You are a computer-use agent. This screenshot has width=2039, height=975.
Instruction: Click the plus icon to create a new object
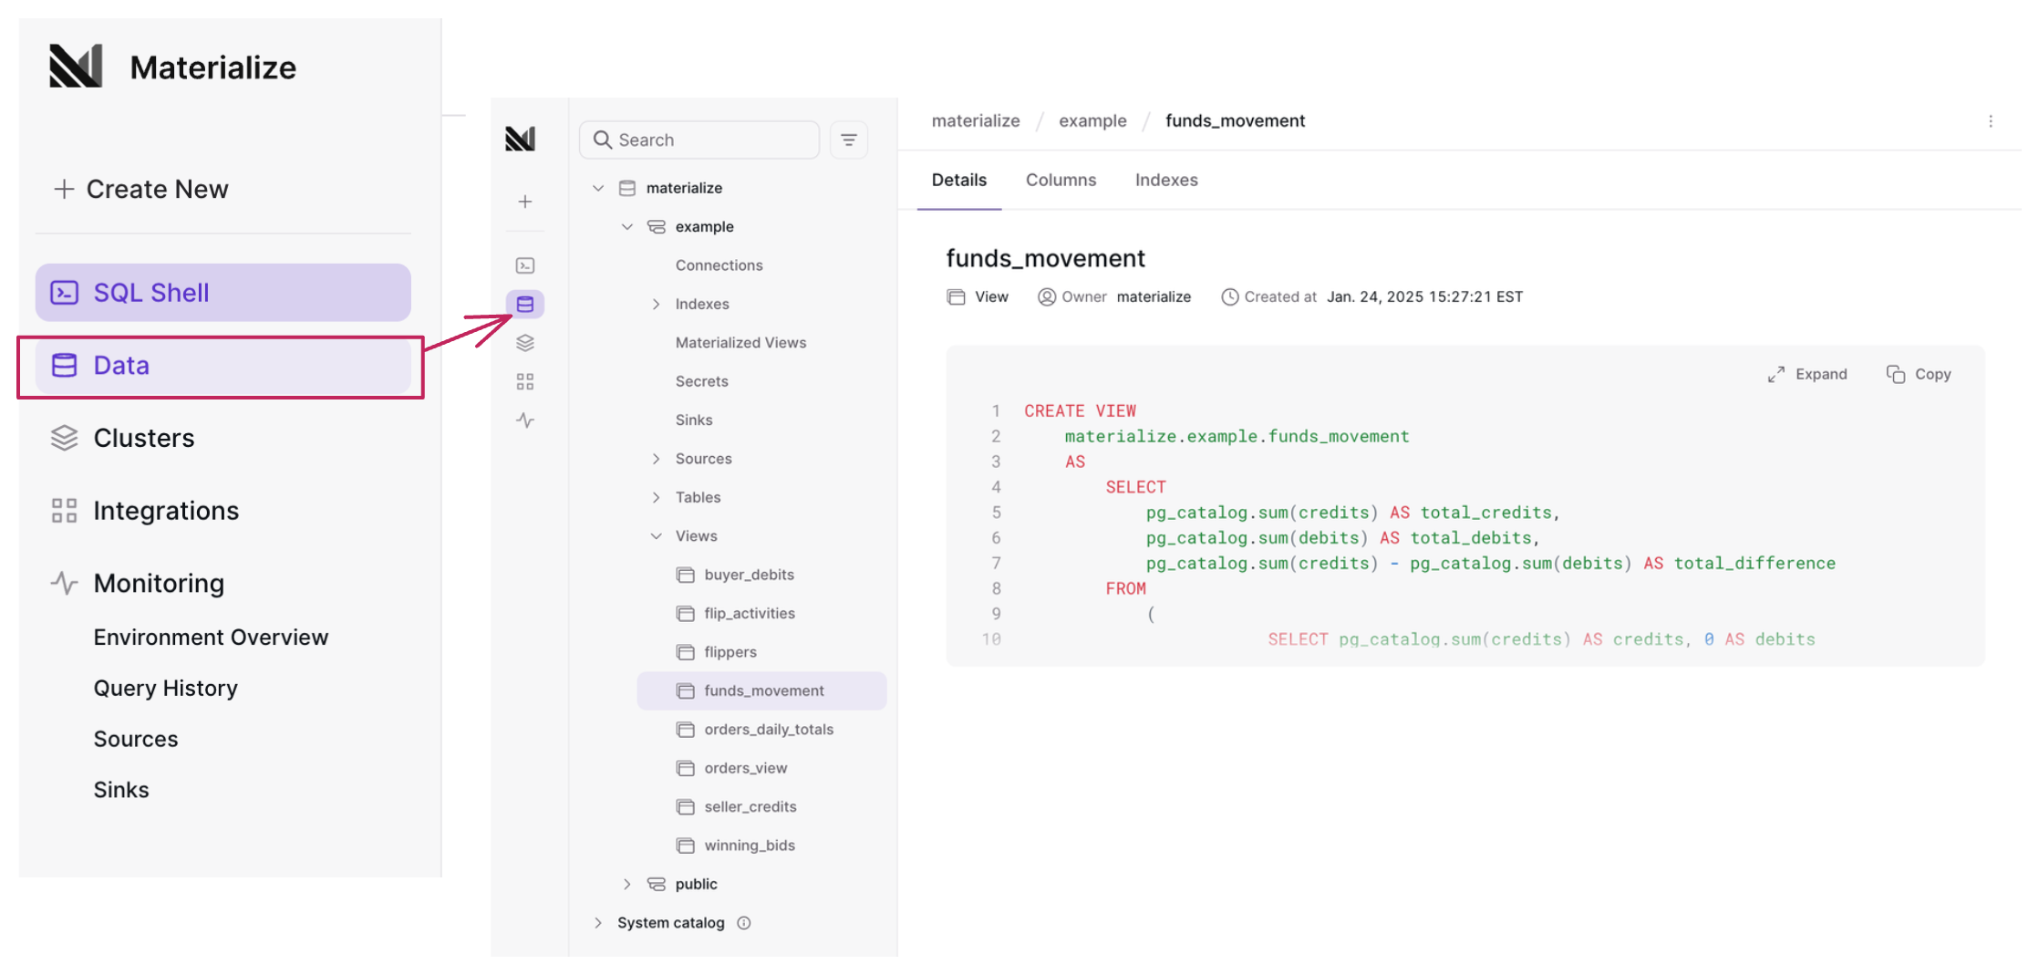click(525, 202)
